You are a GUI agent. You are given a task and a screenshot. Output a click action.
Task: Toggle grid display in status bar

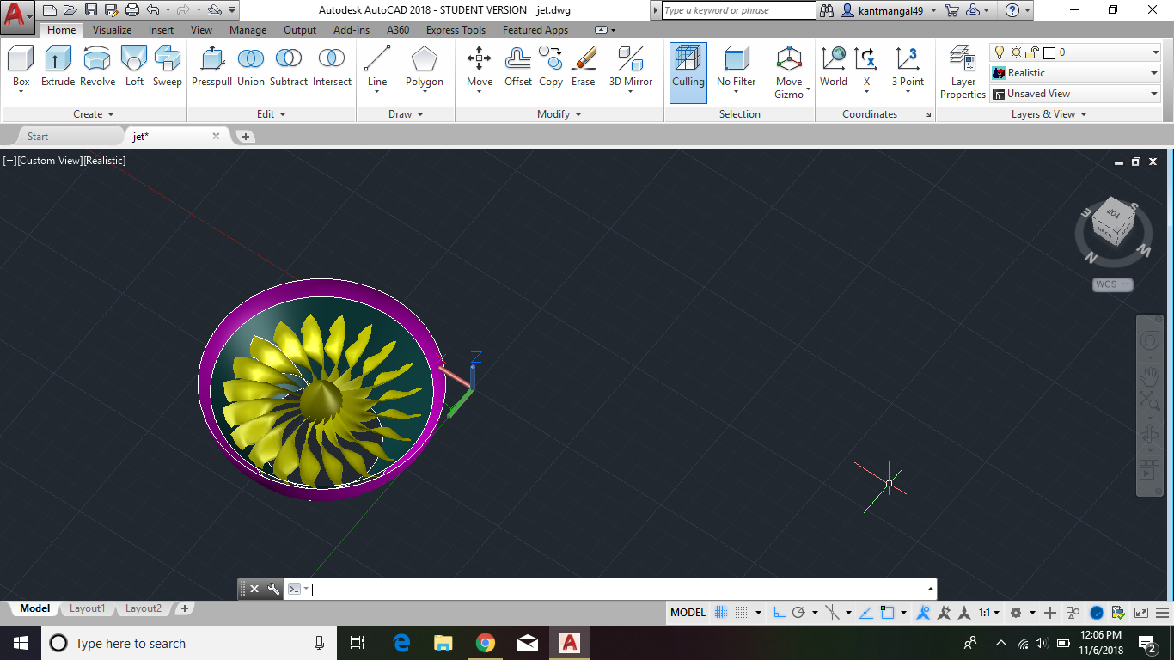click(721, 613)
